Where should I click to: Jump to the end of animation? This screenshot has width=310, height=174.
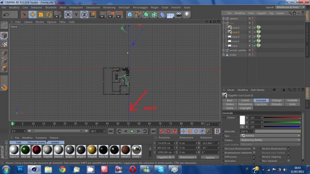153,131
